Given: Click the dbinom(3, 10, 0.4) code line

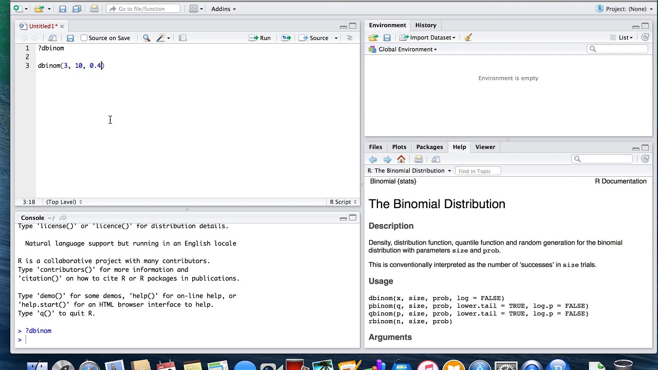Looking at the screenshot, I should click(x=71, y=66).
